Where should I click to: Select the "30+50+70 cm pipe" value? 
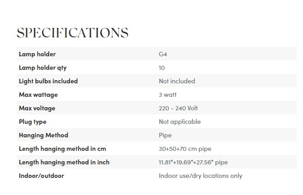(x=185, y=149)
